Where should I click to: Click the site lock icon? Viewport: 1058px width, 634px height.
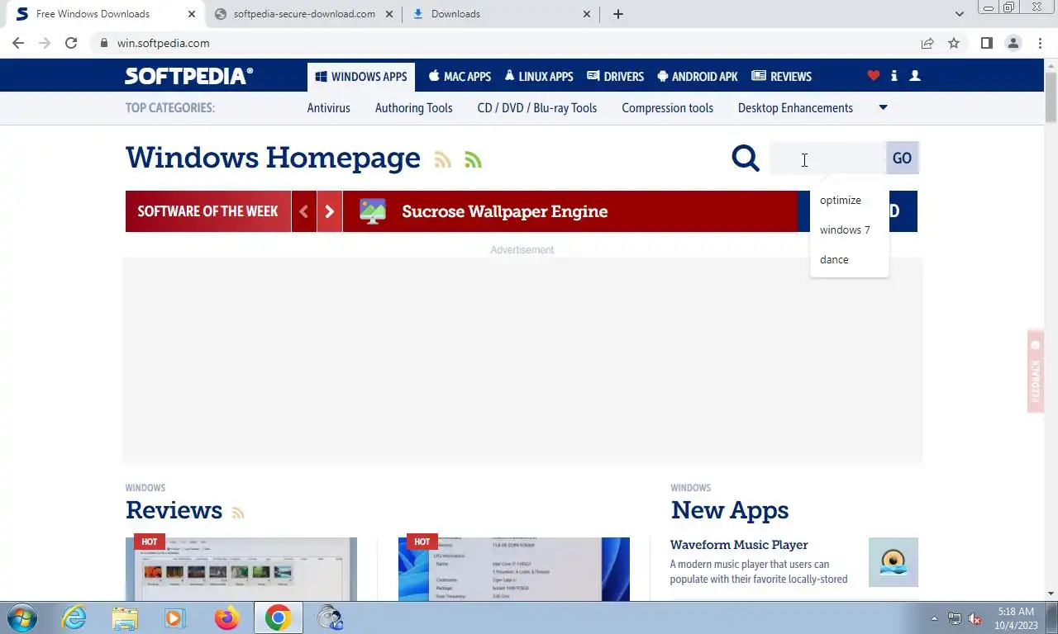pos(104,43)
